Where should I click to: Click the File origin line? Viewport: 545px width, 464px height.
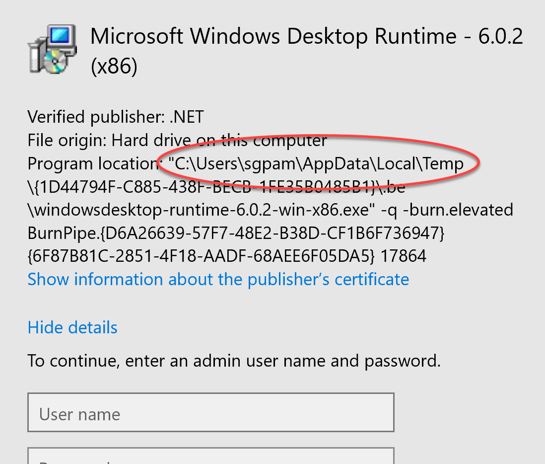[177, 141]
